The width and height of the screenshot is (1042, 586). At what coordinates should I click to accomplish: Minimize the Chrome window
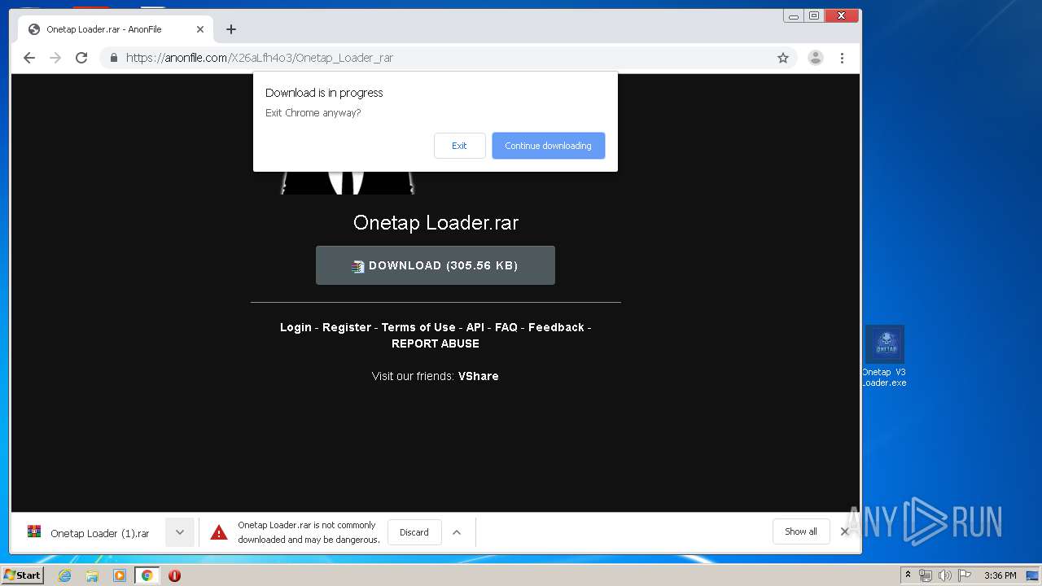tap(793, 15)
